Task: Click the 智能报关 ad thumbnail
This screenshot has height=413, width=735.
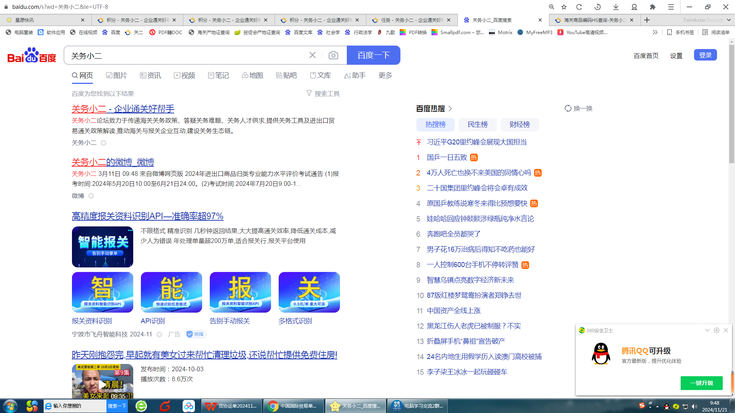Action: 103,247
